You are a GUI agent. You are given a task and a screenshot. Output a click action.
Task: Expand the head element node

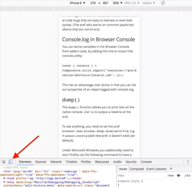tap(5, 178)
